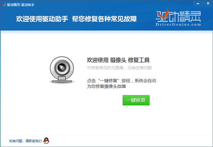The image size is (213, 147).
Task: Click the webcam base stand
Action: pyautogui.click(x=62, y=80)
